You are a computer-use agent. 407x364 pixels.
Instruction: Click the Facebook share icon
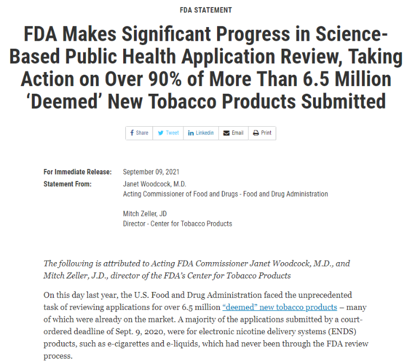(x=132, y=133)
